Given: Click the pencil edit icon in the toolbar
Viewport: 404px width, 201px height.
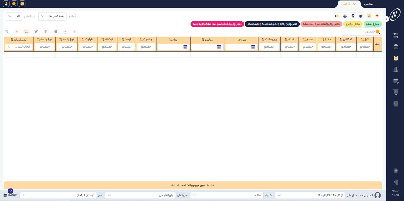Looking at the screenshot, I should pos(36,32).
